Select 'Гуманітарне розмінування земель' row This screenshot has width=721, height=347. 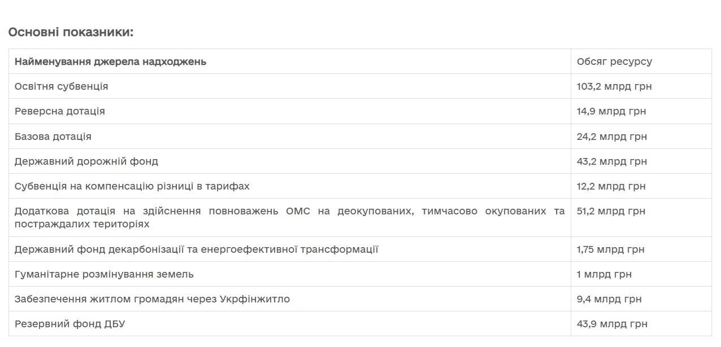[x=104, y=274]
